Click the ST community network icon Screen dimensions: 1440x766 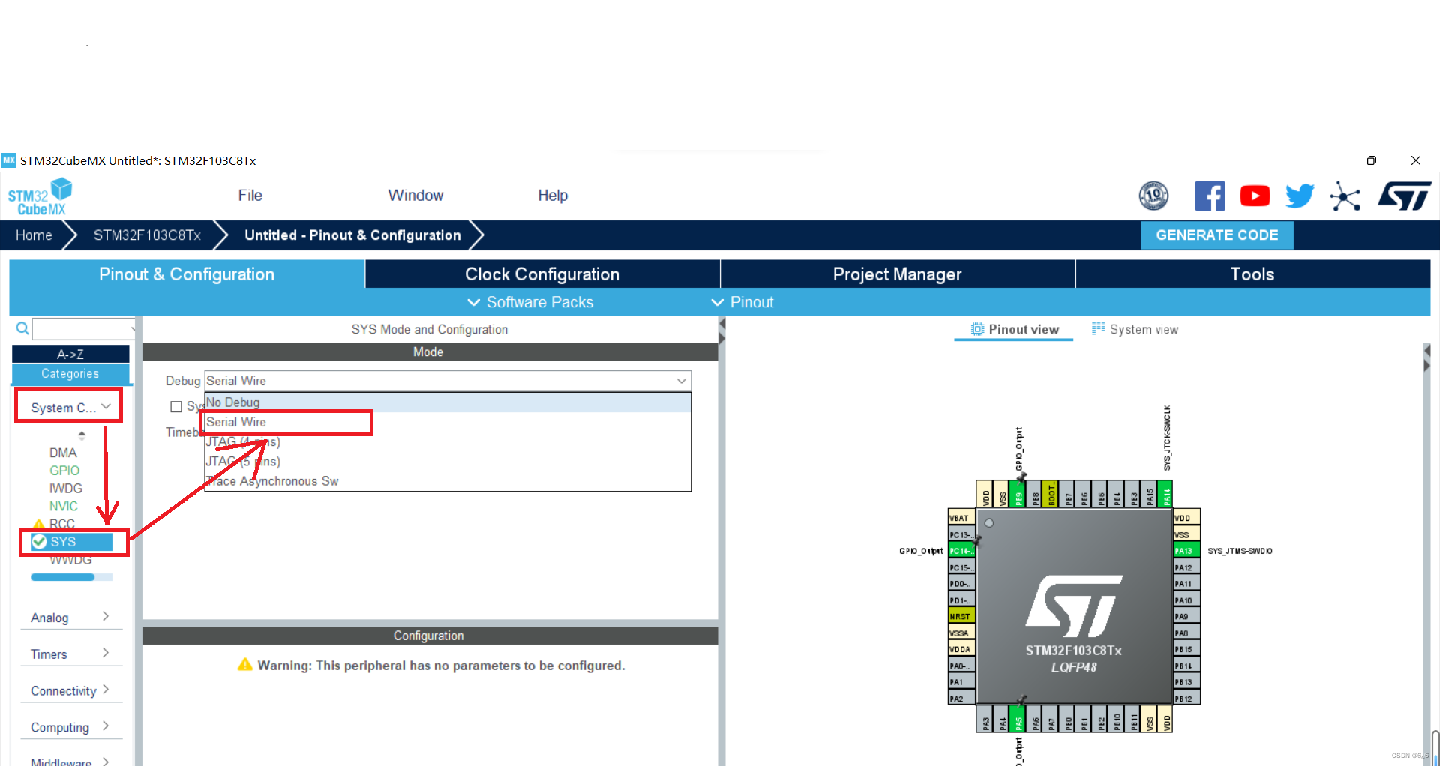pos(1345,196)
